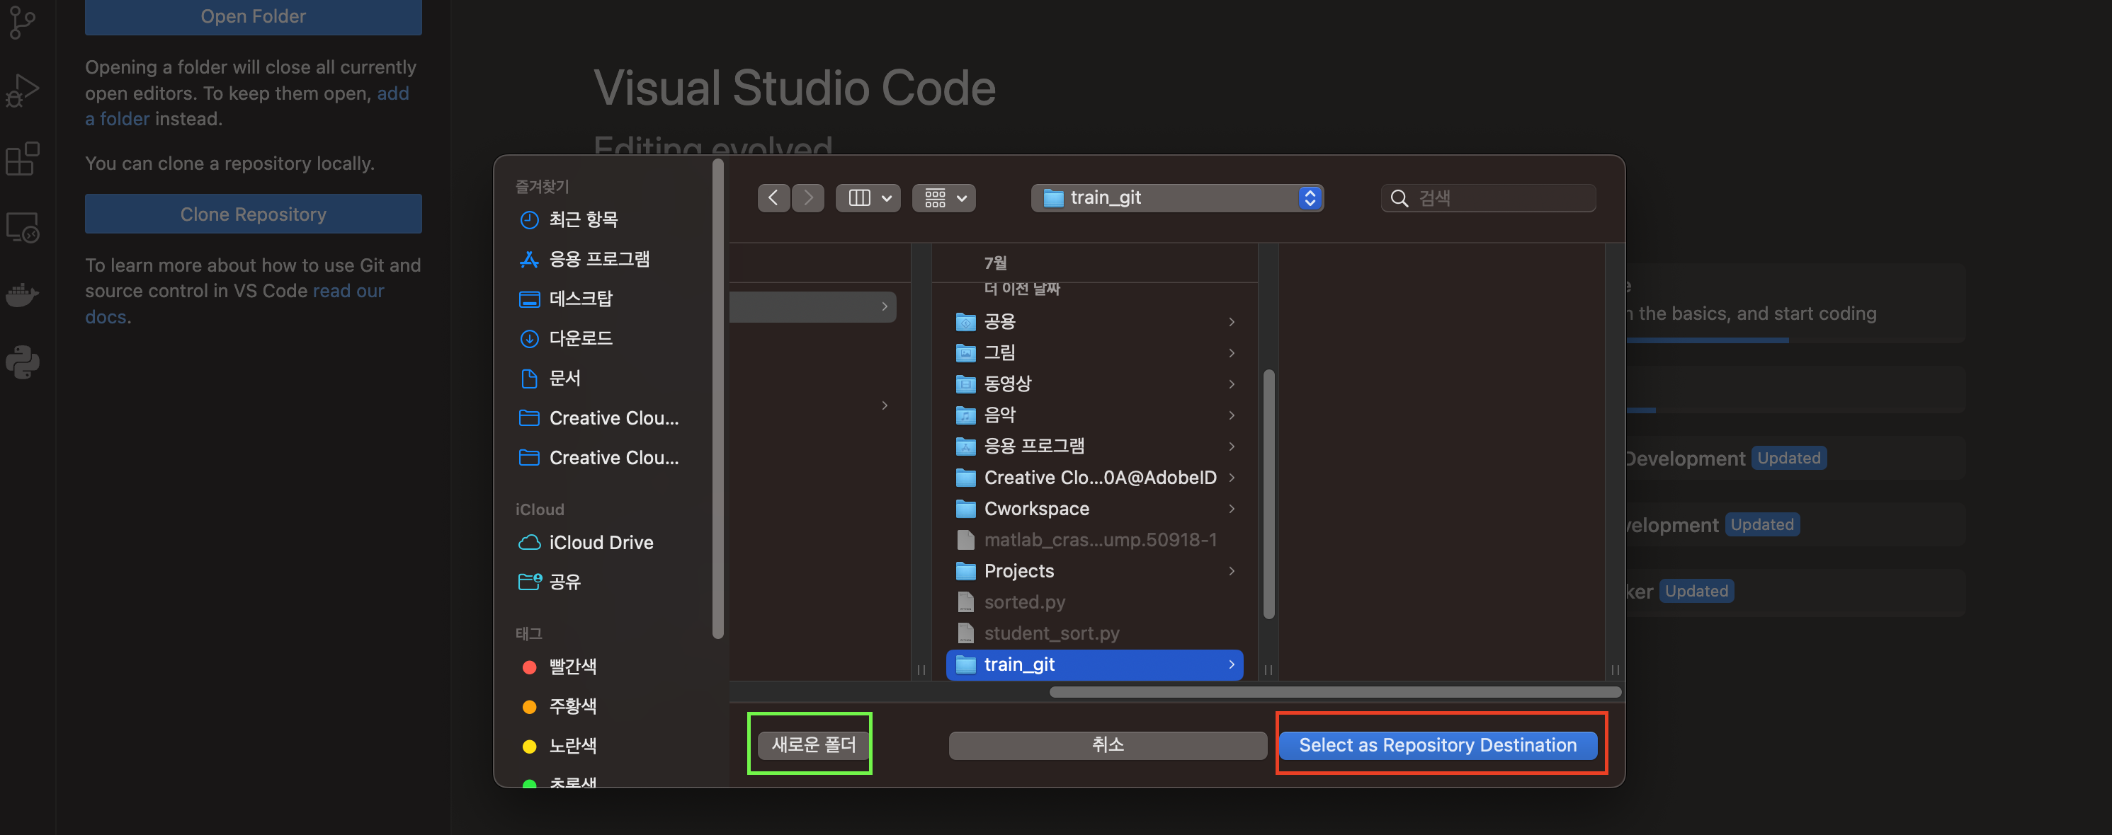This screenshot has width=2112, height=835.
Task: Click the forward navigation arrow button
Action: pos(808,197)
